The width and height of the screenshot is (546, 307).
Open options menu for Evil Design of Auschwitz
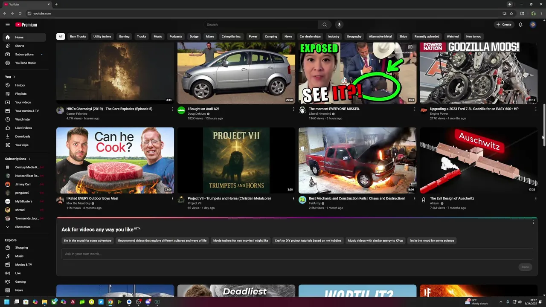coord(536,199)
